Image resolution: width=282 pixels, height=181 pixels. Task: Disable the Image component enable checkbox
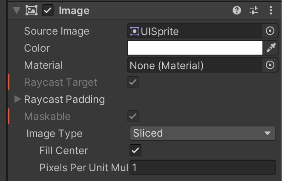[48, 10]
